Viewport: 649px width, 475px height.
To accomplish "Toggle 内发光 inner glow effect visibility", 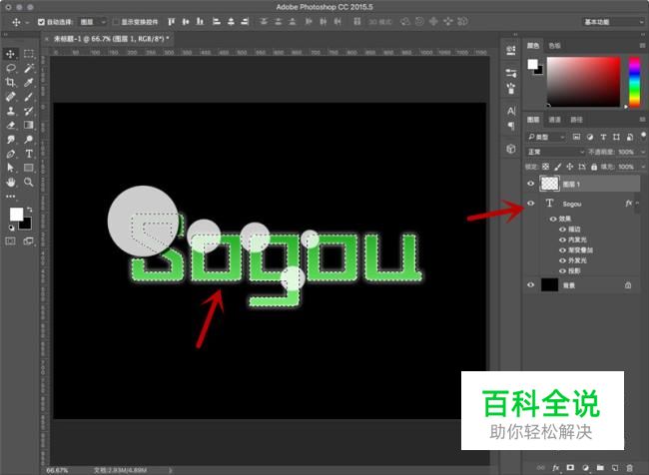I will click(x=562, y=239).
